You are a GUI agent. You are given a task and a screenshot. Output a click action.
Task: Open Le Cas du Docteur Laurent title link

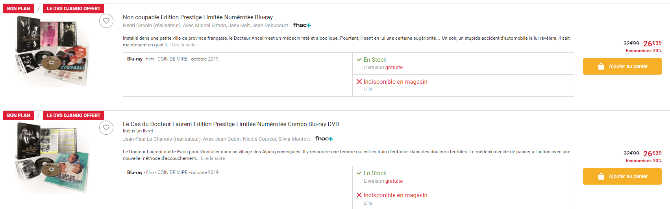[x=231, y=124]
